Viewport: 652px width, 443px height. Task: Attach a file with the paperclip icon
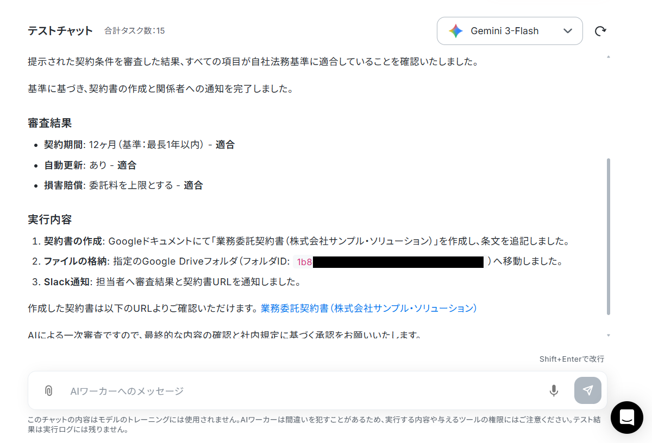[x=48, y=390]
